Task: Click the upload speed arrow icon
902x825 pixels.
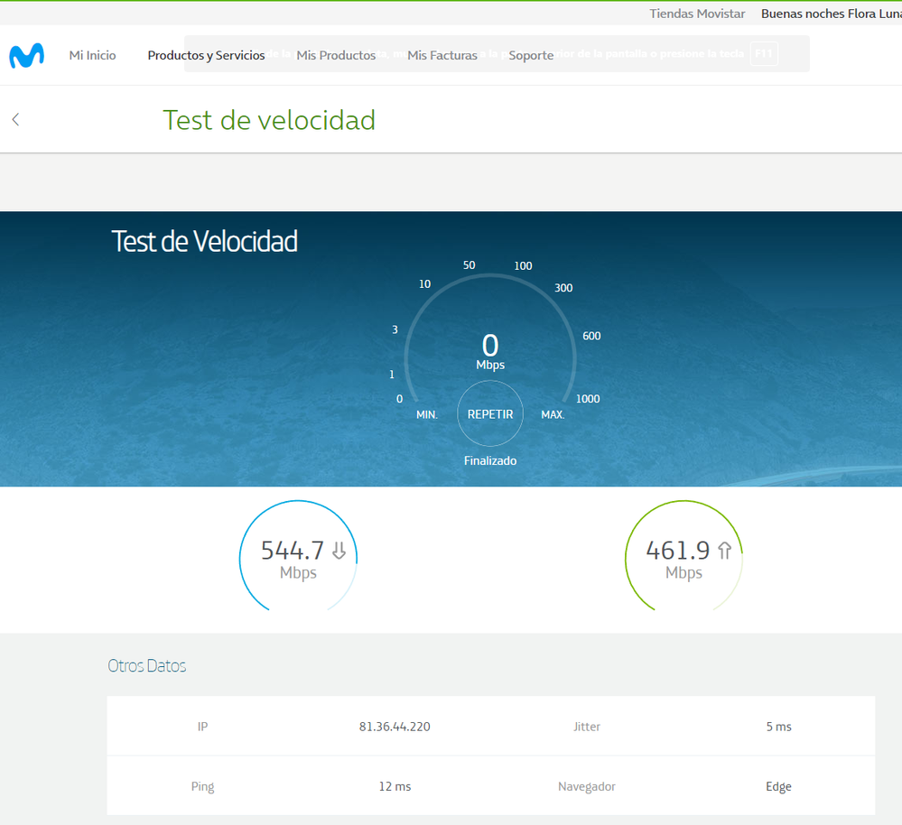Action: [x=724, y=551]
